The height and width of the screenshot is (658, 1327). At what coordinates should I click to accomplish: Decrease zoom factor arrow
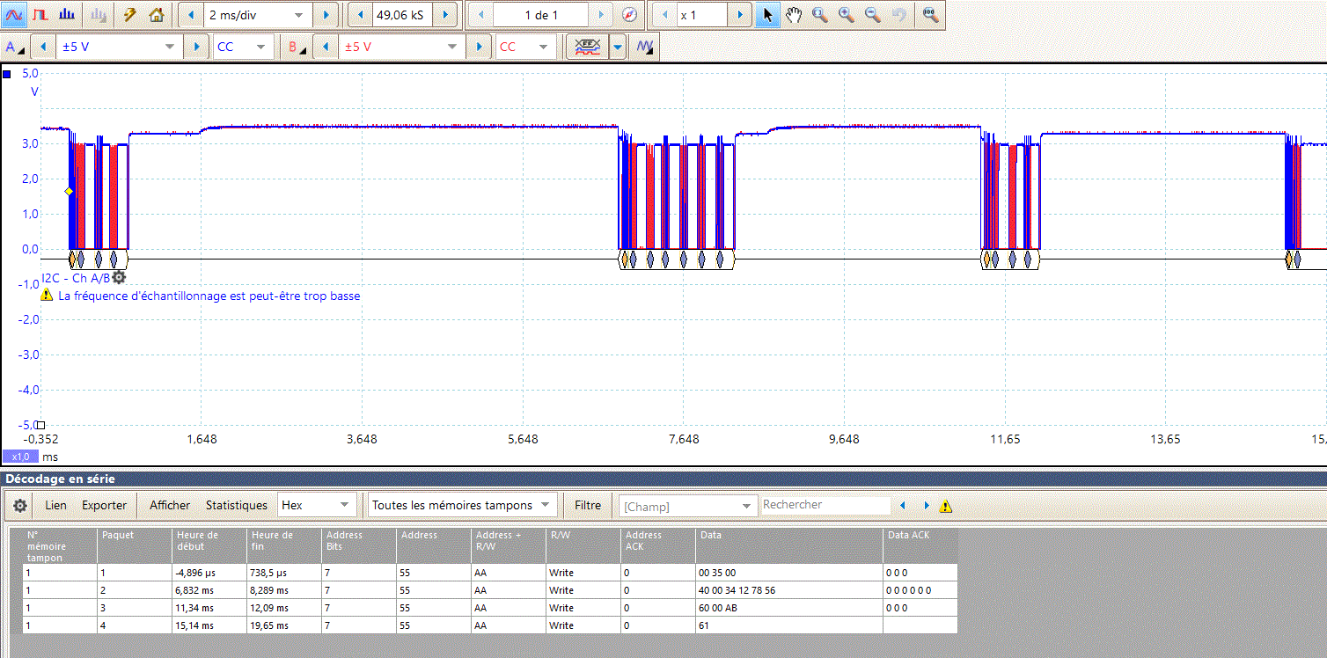point(664,15)
